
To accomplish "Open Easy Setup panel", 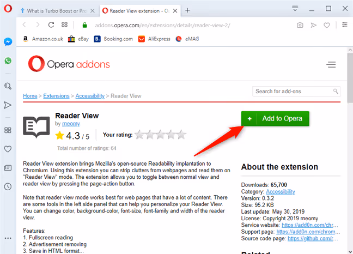I will 345,25.
